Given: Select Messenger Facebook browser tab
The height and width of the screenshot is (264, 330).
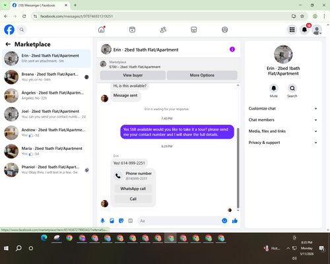Looking at the screenshot, I should coord(40,5).
